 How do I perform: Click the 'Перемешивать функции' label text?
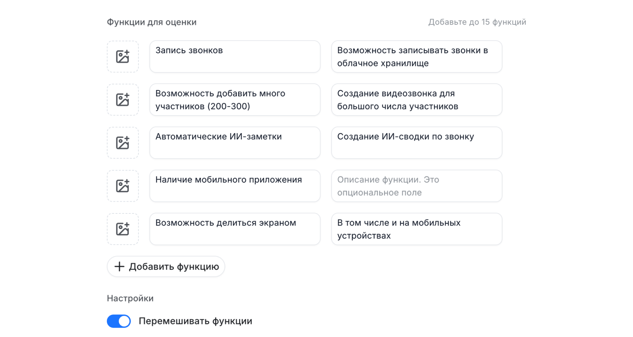(195, 321)
